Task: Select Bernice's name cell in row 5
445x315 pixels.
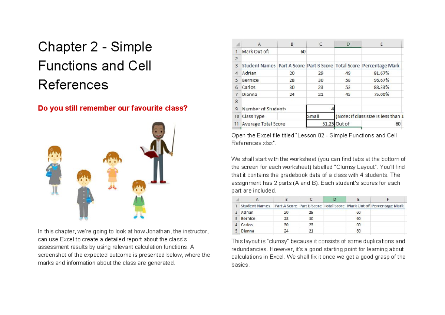Action: pos(259,80)
